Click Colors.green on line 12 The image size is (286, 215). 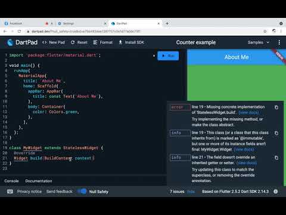(63, 112)
